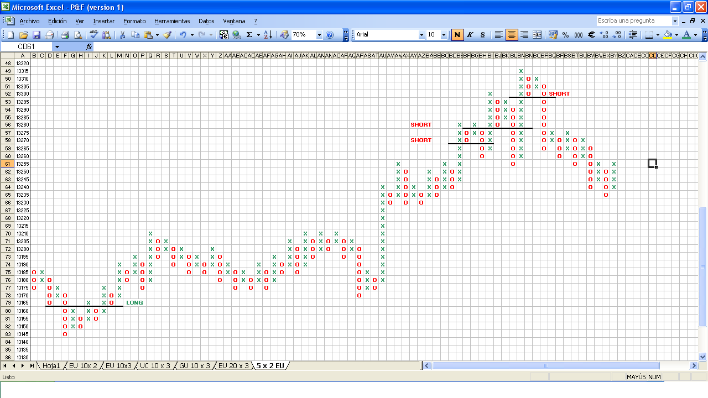Screen dimensions: 708x398
Task: Run the ABC spelling check
Action: coord(94,35)
